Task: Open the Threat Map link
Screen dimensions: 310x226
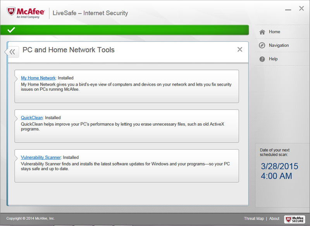Action: tap(254, 219)
